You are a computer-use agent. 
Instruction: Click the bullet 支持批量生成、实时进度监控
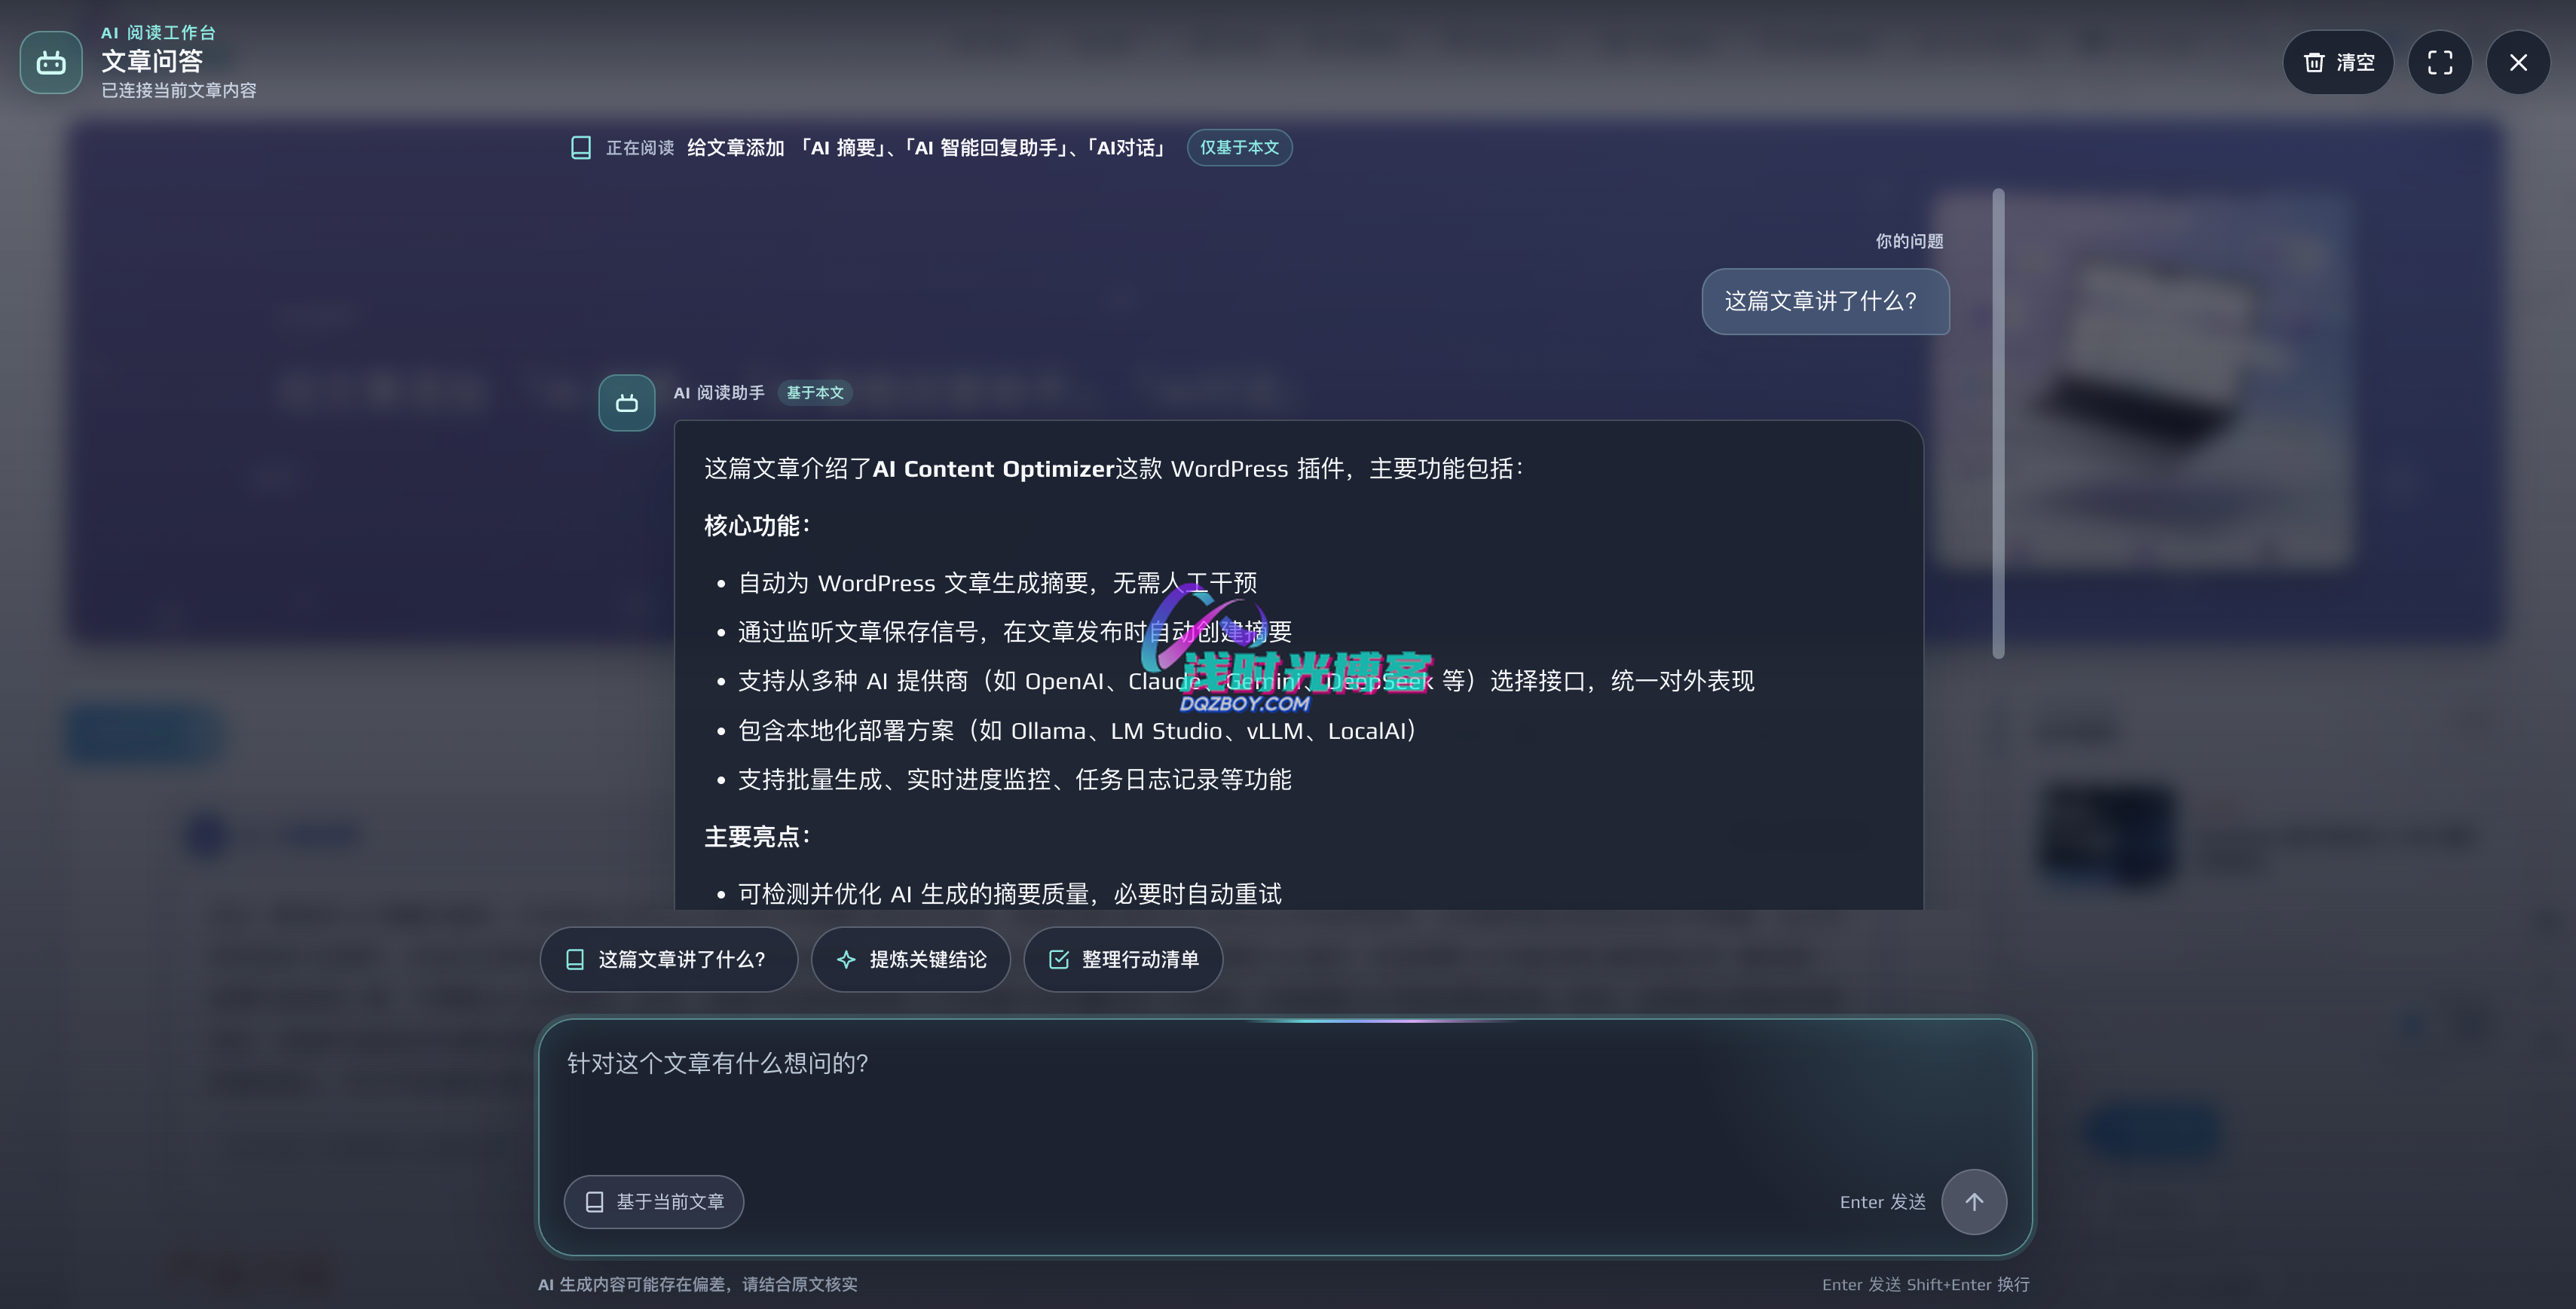pyautogui.click(x=1015, y=780)
